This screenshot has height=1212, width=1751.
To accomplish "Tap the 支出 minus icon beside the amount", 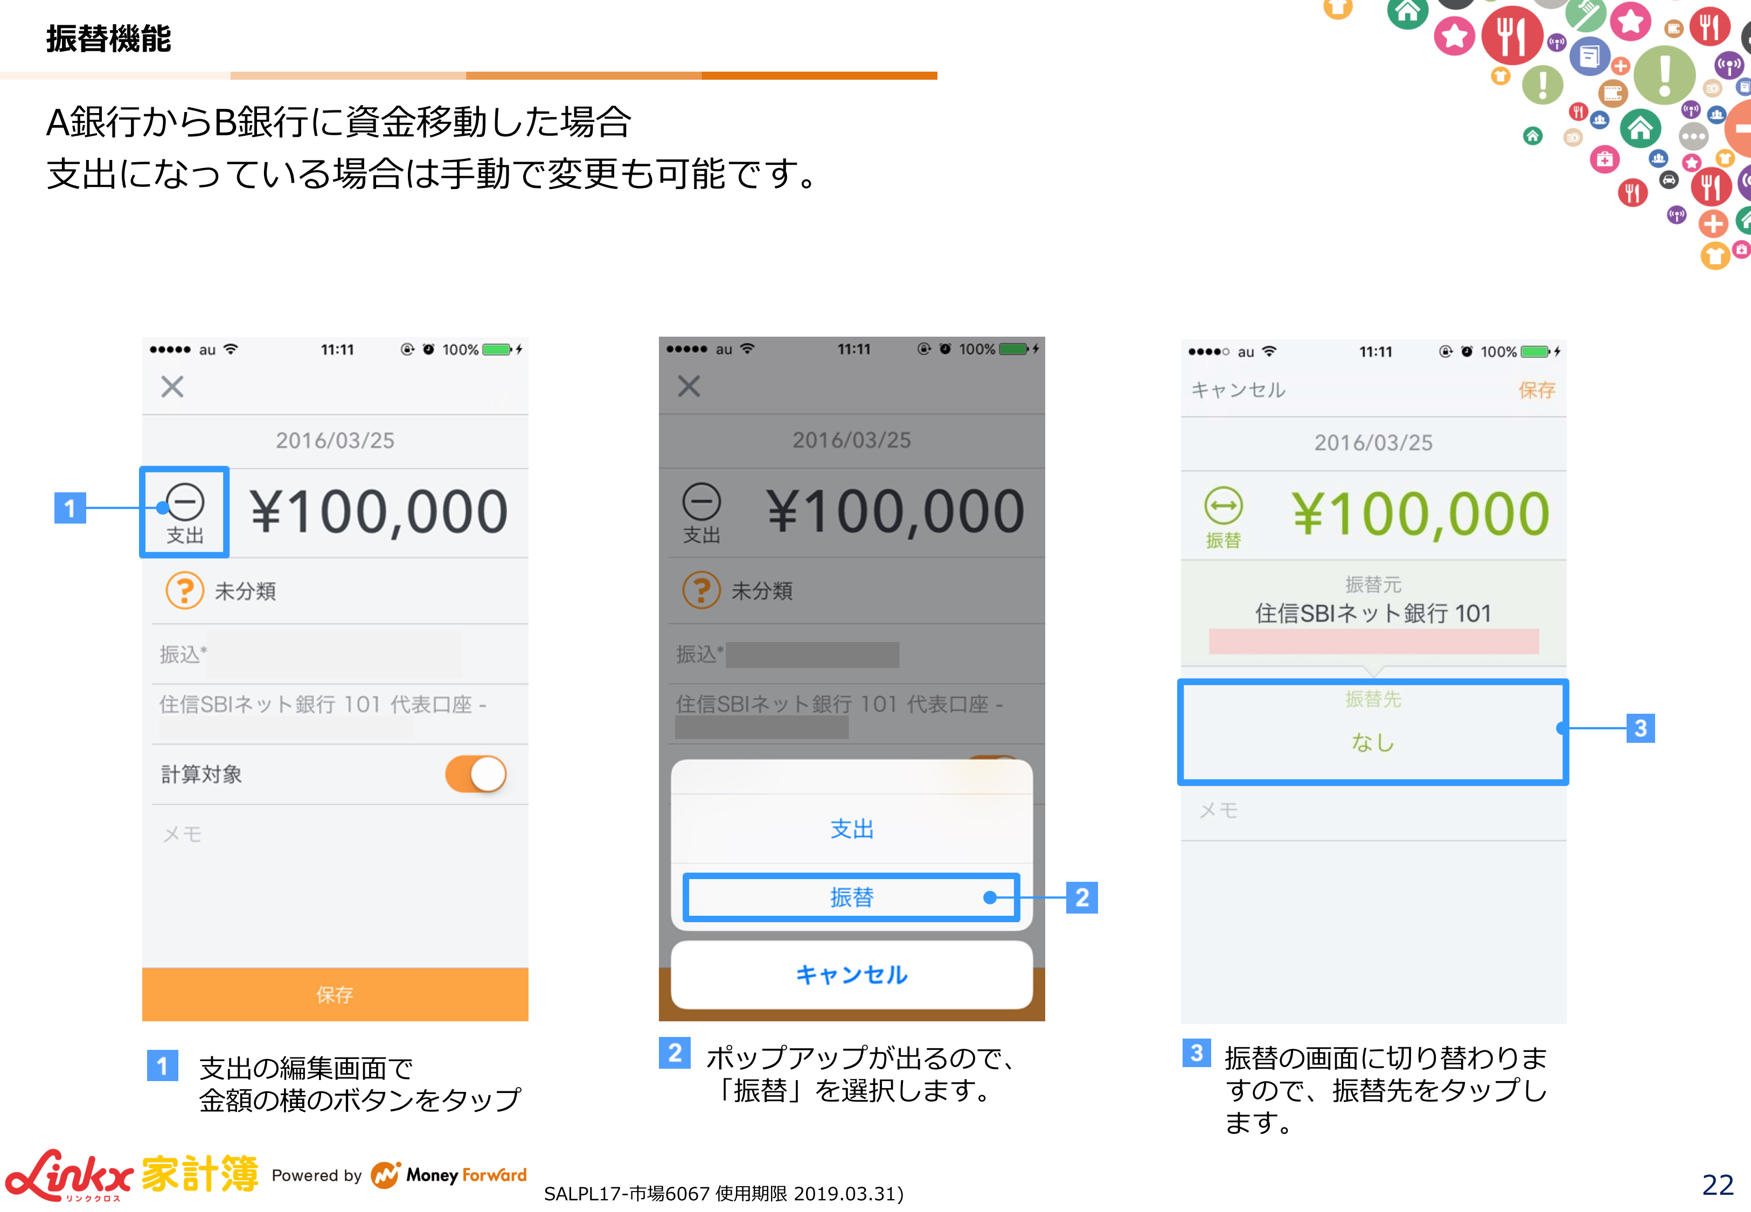I will 184,503.
